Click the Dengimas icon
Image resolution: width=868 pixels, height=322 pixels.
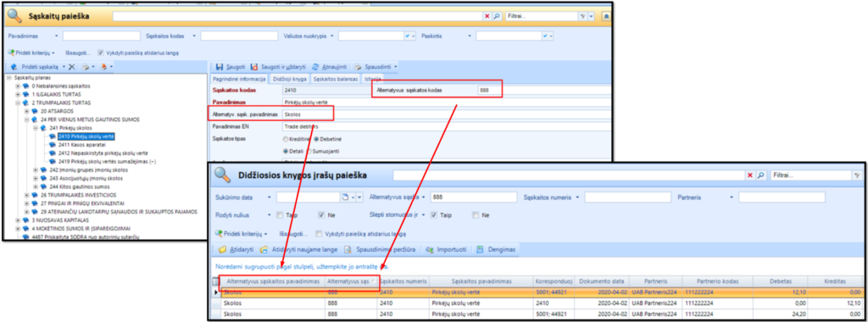pyautogui.click(x=480, y=249)
